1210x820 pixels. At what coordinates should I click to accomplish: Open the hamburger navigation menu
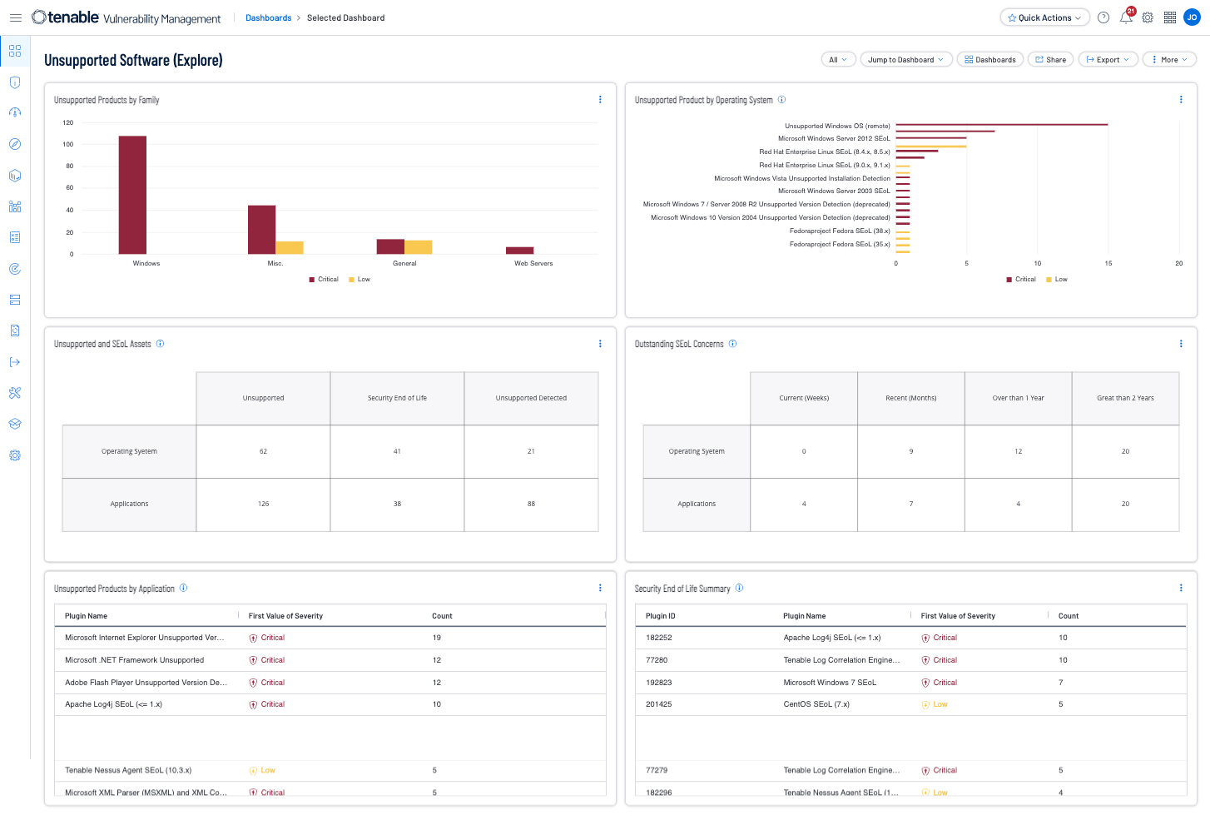pos(15,17)
